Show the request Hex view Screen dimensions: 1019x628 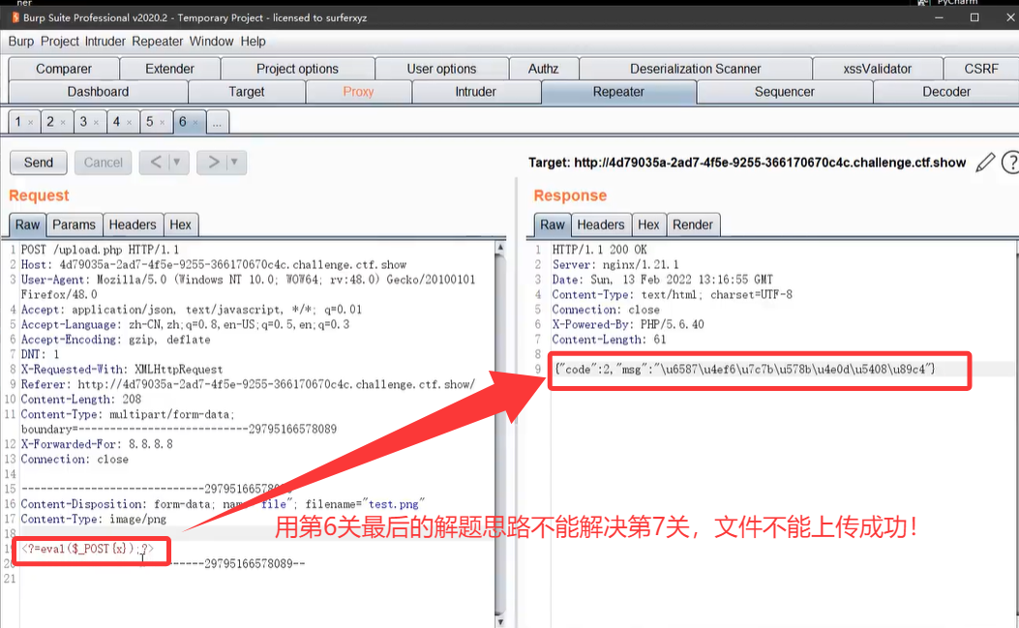pos(181,224)
